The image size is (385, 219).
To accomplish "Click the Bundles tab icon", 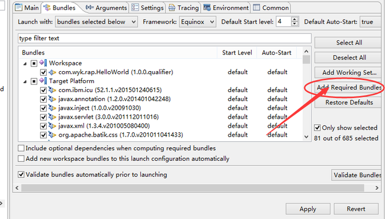I will tap(47, 8).
